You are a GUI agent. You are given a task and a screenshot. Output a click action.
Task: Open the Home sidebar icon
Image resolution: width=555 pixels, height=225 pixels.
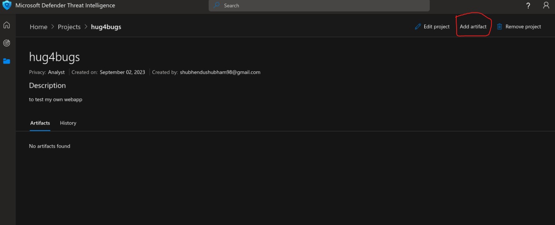(6, 25)
